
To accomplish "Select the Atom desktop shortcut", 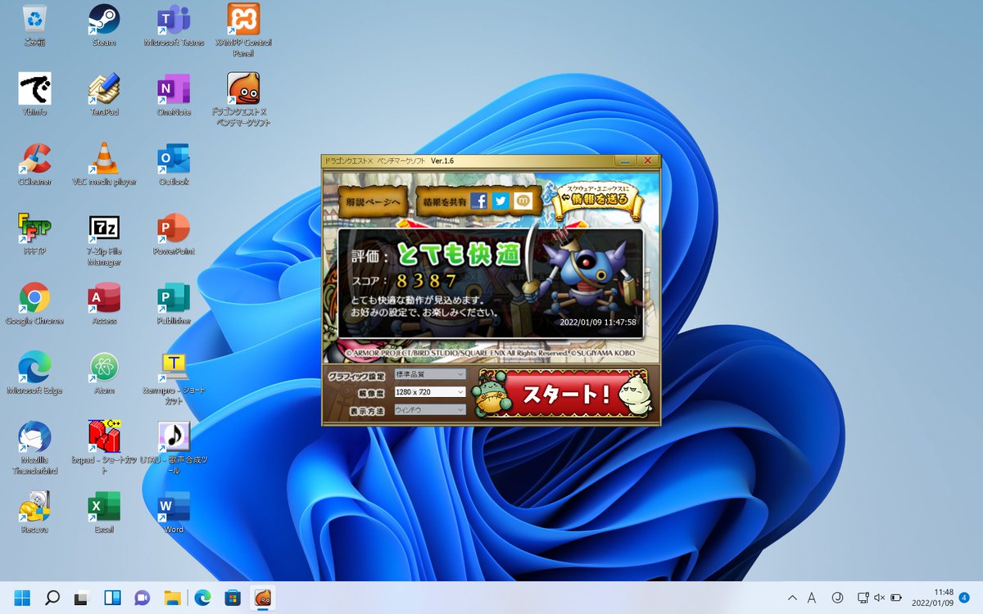I will [104, 373].
